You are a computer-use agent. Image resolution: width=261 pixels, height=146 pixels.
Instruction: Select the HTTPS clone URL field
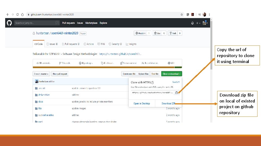152,93
